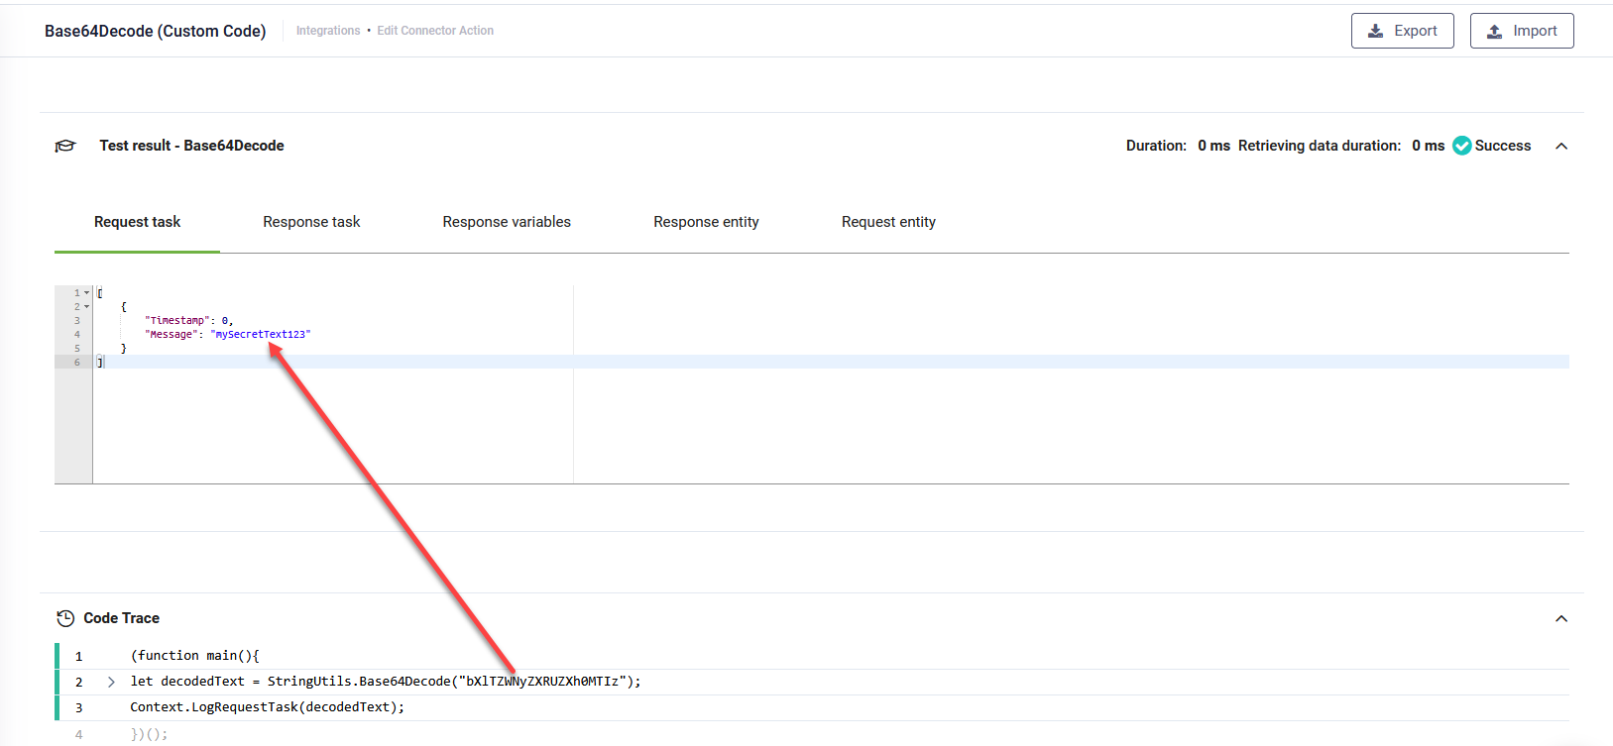Collapse the Code Trace section chevron
The image size is (1613, 746).
click(1561, 618)
